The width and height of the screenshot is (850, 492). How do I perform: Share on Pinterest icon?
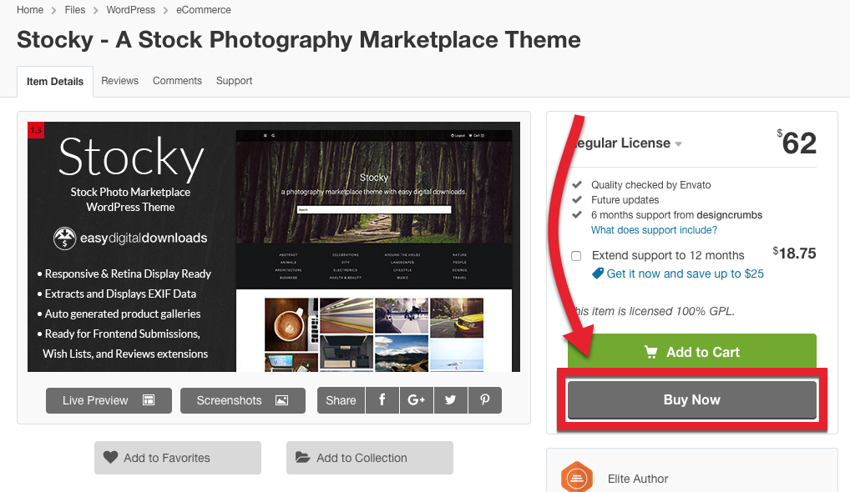(x=484, y=400)
